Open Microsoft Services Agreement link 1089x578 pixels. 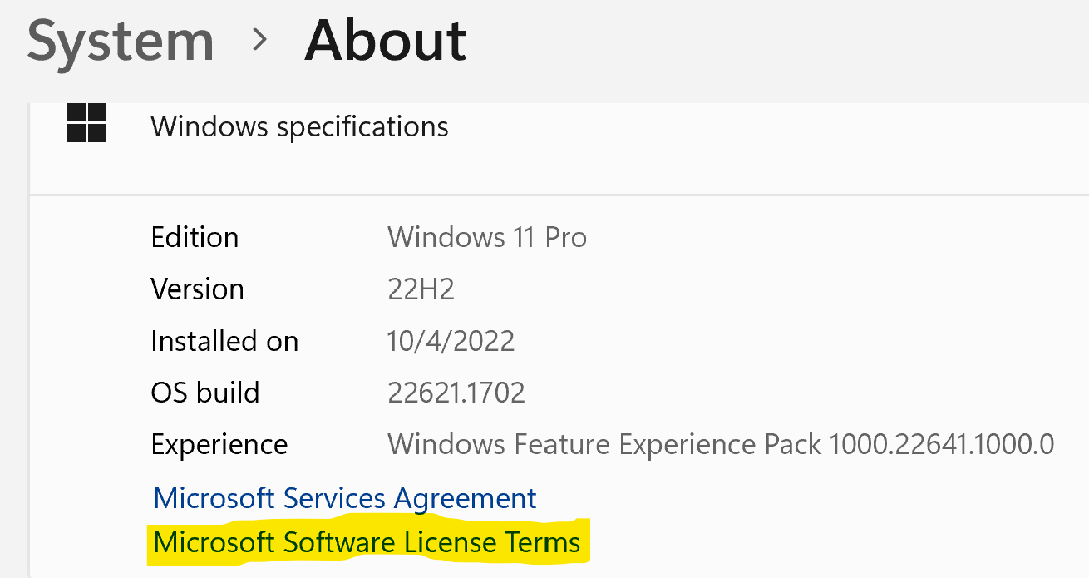coord(345,498)
